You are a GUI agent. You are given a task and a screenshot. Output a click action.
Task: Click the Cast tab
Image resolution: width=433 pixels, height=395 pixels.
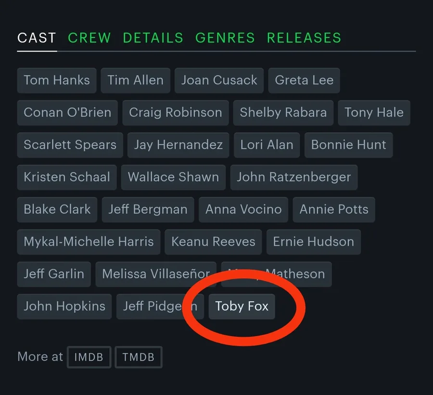[37, 38]
